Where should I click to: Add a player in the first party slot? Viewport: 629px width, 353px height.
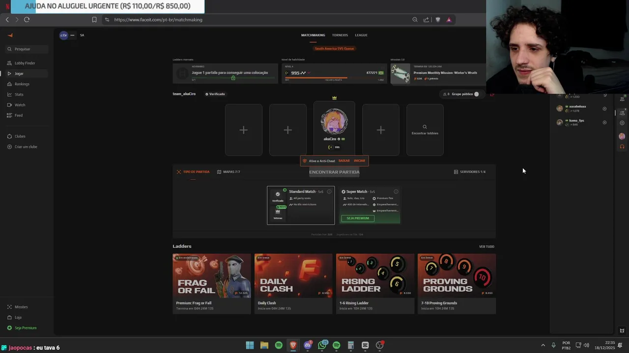(x=244, y=130)
